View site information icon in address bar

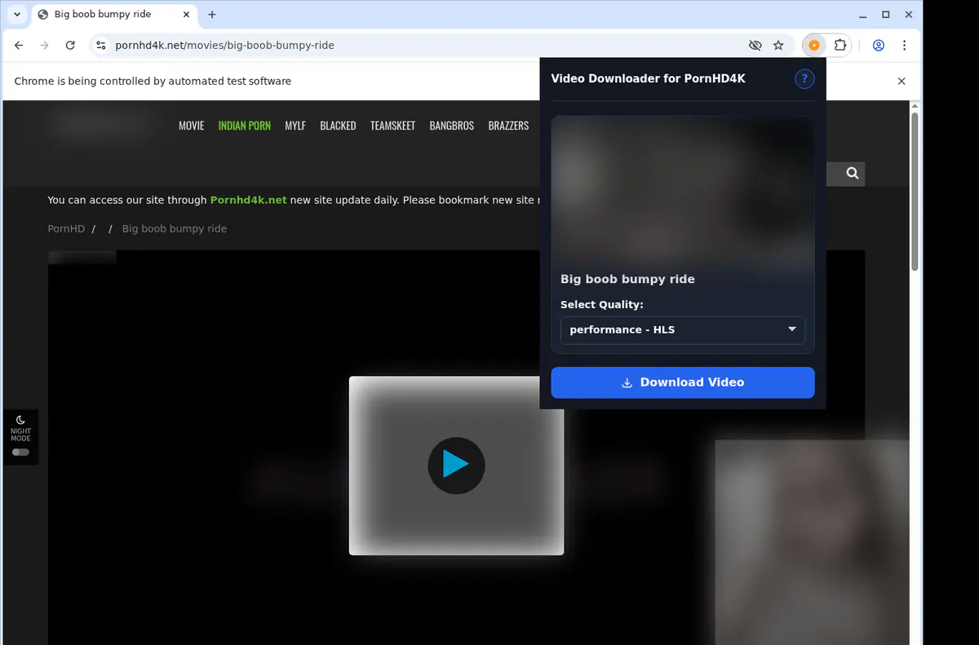point(100,46)
